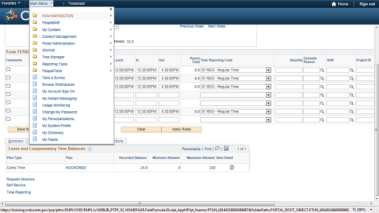Click the download grid icon beside Find
The image size is (379, 213).
point(226,149)
